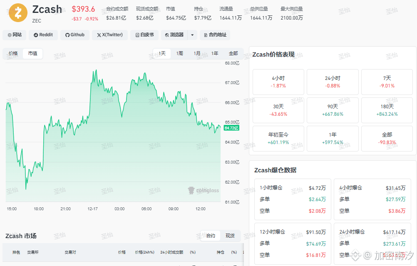The height and width of the screenshot is (266, 417).
Task: Click the 全部 -90.83% performance card
Action: coord(387,139)
